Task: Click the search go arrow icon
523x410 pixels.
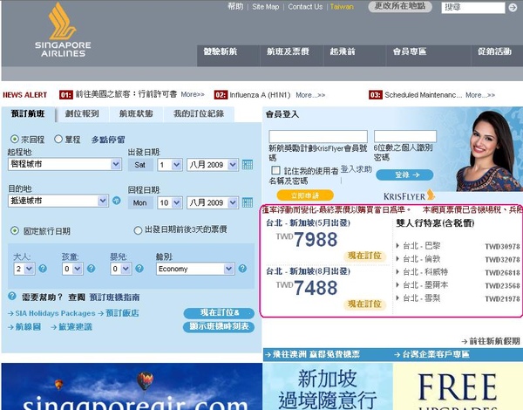Action: point(513,7)
